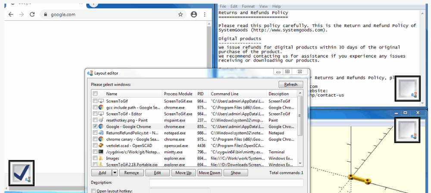Toggle large overlay box on OpenSCAD window
Screen dimensions: 431x193
(407, 130)
